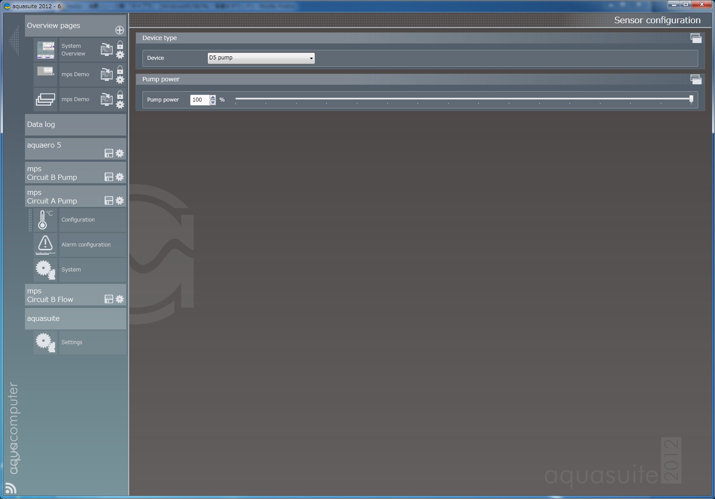Click the aquaero 5 save disk icon
Viewport: 715px width, 499px height.
[x=109, y=153]
